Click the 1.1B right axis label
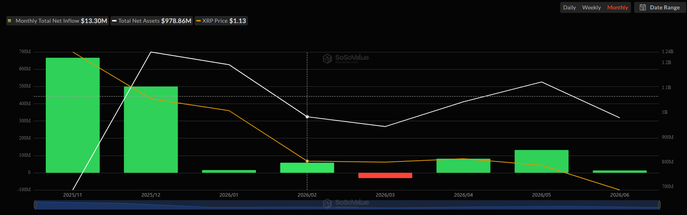This screenshot has width=687, height=215. pos(666,88)
